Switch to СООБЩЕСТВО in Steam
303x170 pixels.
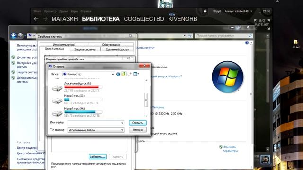coord(144,19)
